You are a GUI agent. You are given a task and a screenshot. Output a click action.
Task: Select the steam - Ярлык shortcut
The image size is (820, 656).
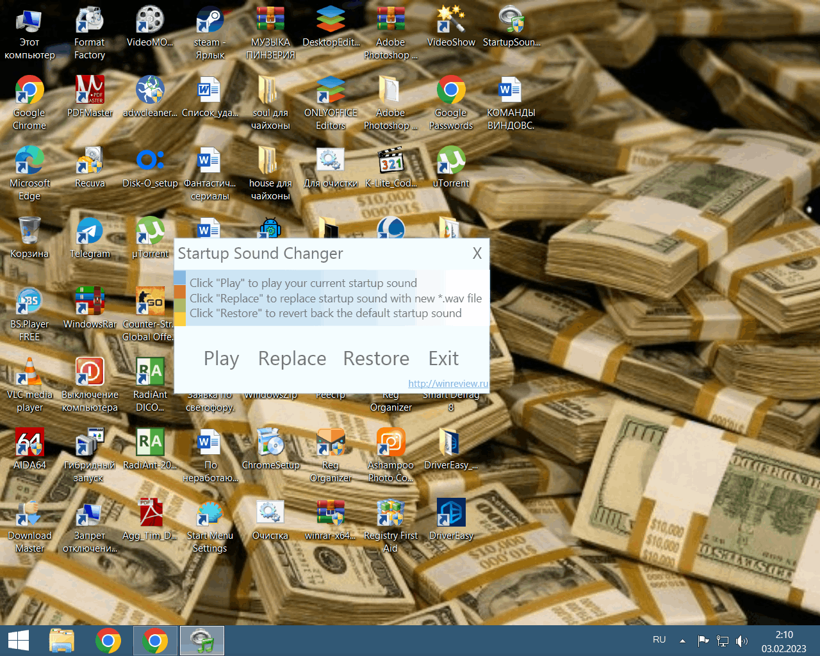pos(210,33)
